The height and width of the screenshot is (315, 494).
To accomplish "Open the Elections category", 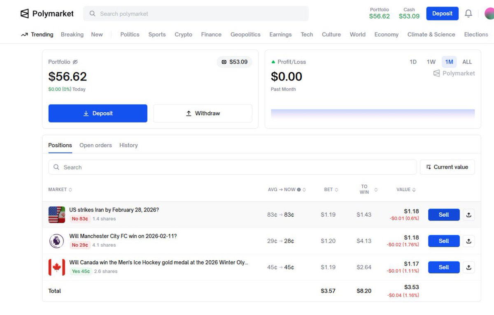I will tap(476, 35).
